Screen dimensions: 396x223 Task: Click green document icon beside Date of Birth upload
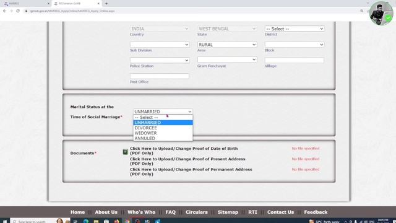(125, 152)
